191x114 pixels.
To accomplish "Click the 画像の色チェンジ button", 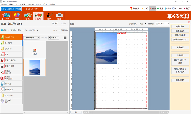I will click(x=180, y=40).
